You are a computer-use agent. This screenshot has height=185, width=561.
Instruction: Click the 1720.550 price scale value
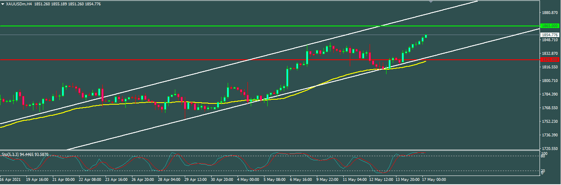pyautogui.click(x=549, y=148)
